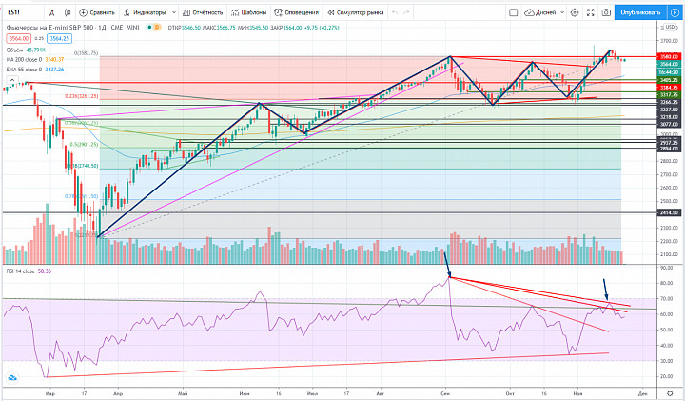The width and height of the screenshot is (685, 401).
Task: Open chart settings gear icon
Action: coord(575,12)
